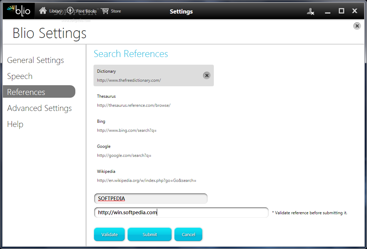Image resolution: width=367 pixels, height=249 pixels.
Task: Click the thesaurus.reference.com URL
Action: coord(134,105)
